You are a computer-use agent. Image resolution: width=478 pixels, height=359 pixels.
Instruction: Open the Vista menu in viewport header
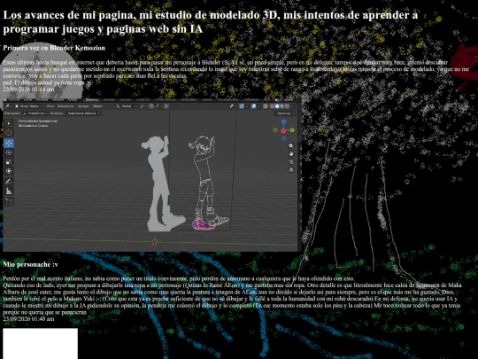tap(50, 106)
